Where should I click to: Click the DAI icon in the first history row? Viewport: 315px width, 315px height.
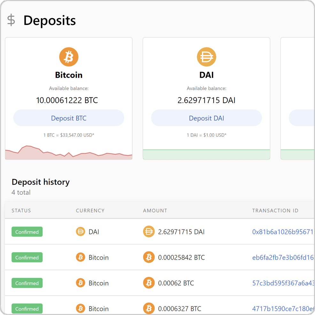(x=80, y=231)
